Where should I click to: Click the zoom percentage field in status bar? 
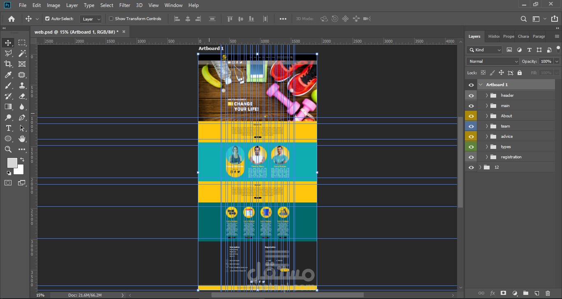(40, 295)
